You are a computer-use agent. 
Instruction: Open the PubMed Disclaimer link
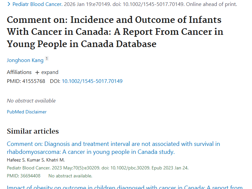pyautogui.click(x=27, y=112)
